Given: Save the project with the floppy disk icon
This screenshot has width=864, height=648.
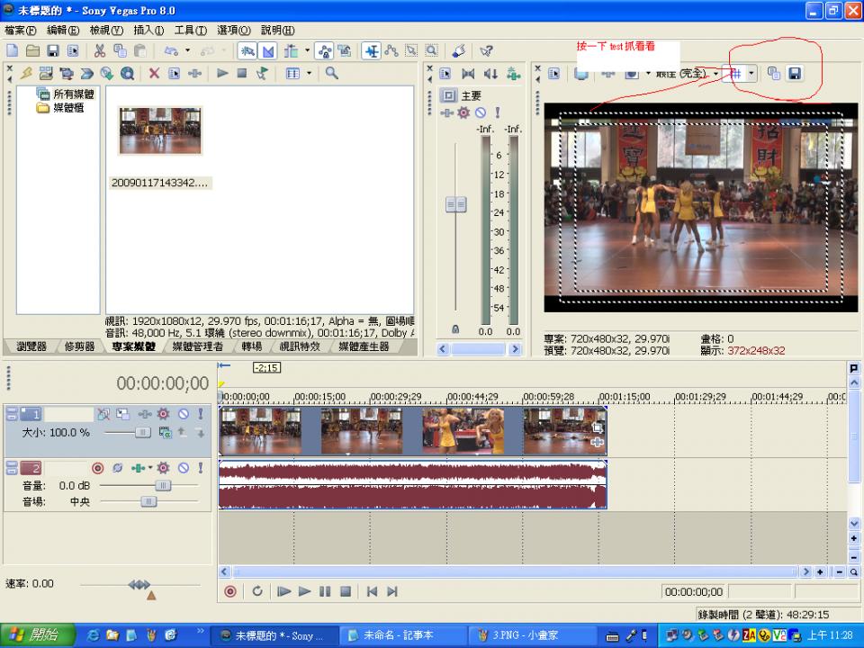Looking at the screenshot, I should 53,51.
